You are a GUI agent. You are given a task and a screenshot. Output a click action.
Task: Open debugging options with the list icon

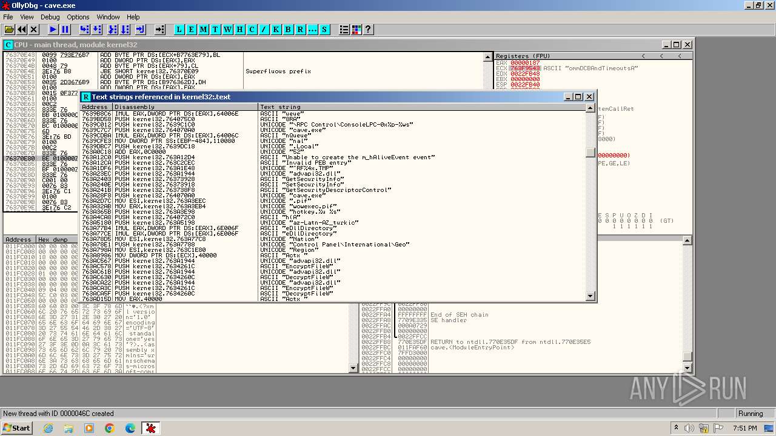point(344,29)
